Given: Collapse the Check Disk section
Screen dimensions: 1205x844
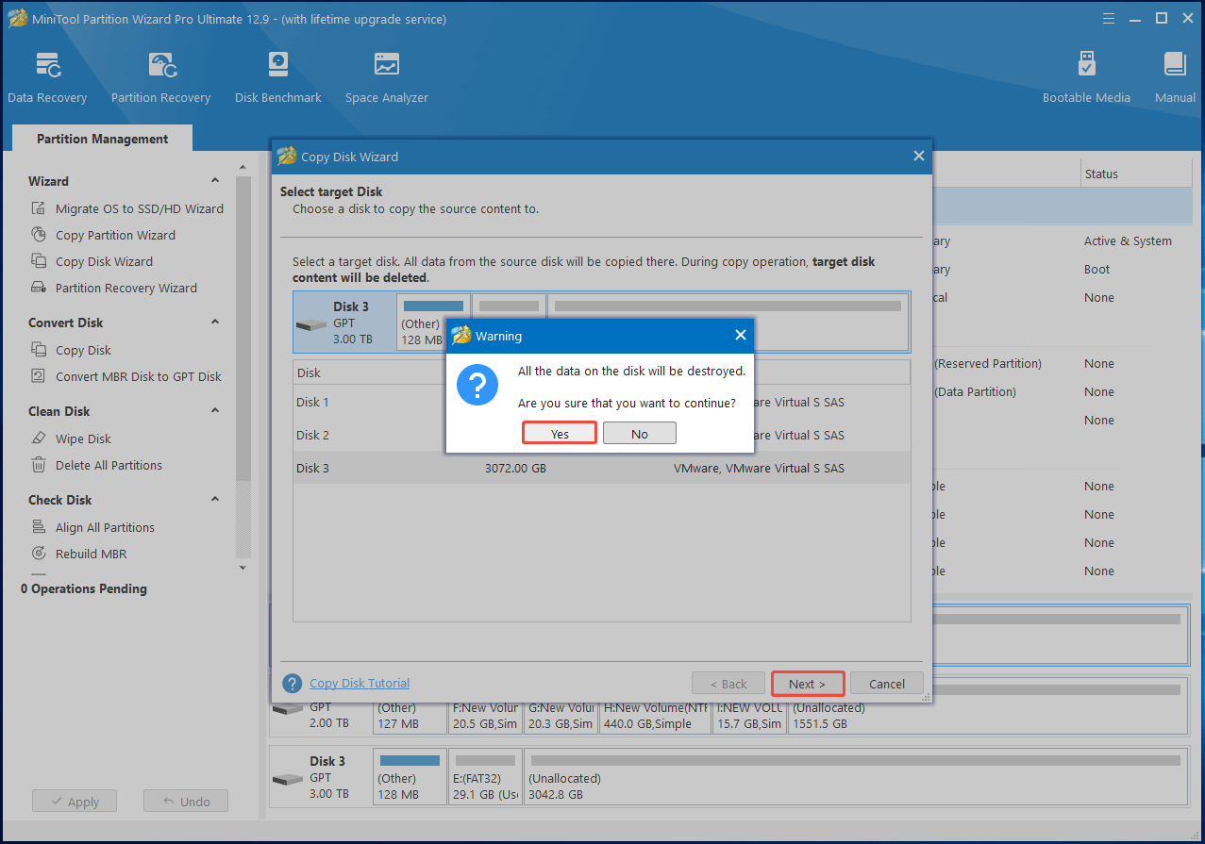Looking at the screenshot, I should click(215, 500).
